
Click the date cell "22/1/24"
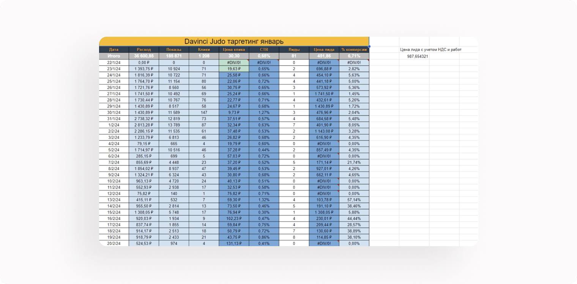tap(114, 62)
